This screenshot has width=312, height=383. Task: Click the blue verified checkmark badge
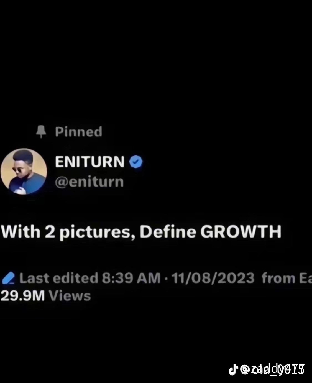(136, 162)
